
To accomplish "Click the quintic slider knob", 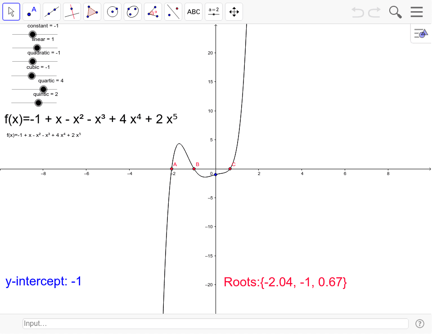I will (38, 103).
